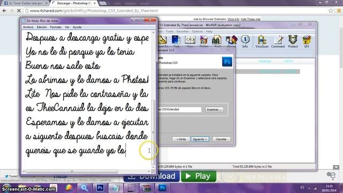Click the Hide These Ads link
The height and width of the screenshot is (193, 343).
point(250,19)
